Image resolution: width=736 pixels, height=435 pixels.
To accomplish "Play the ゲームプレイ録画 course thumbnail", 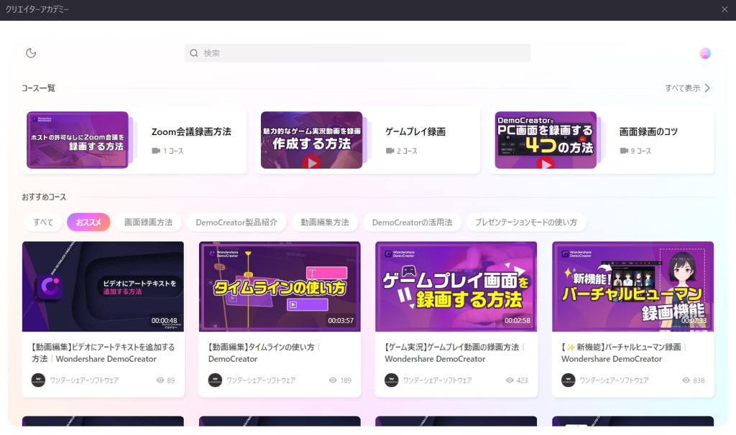I will tap(312, 140).
